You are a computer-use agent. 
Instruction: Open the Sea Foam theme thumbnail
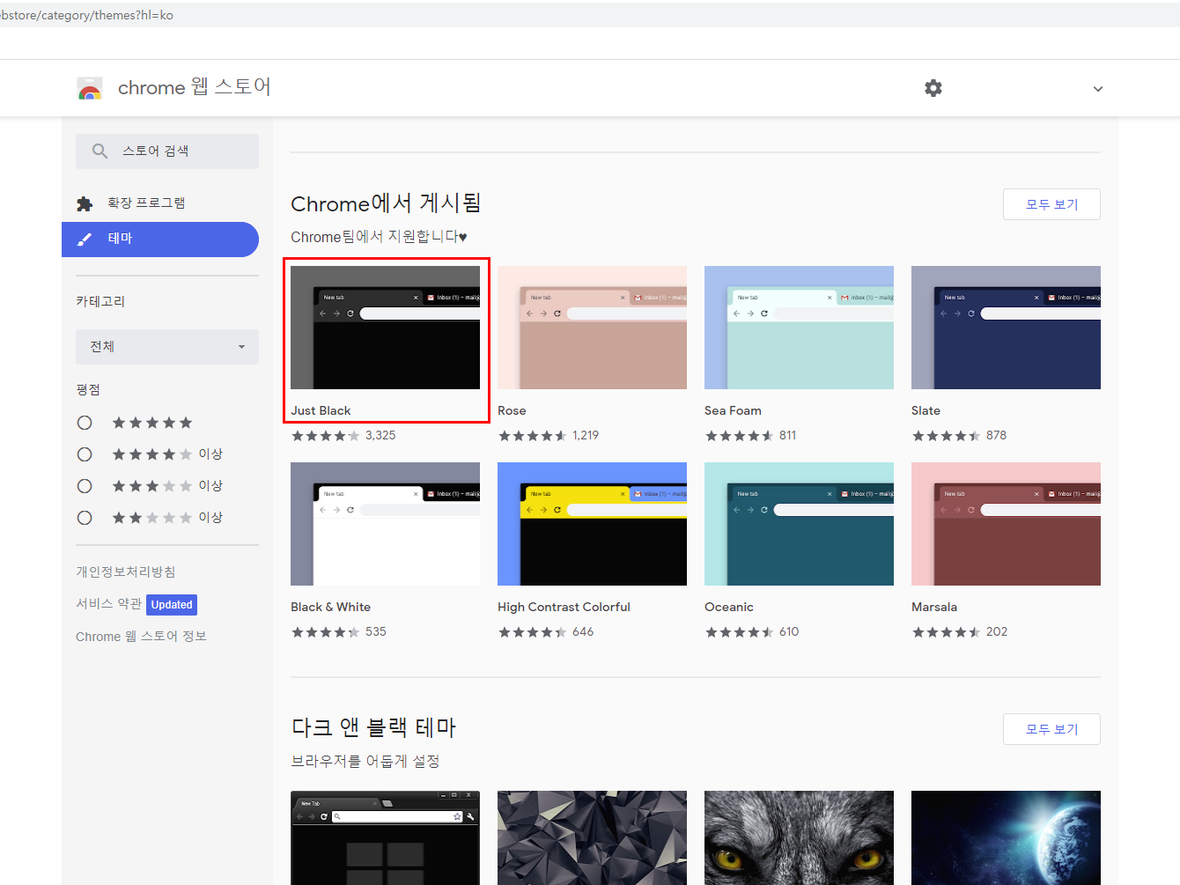coord(799,328)
